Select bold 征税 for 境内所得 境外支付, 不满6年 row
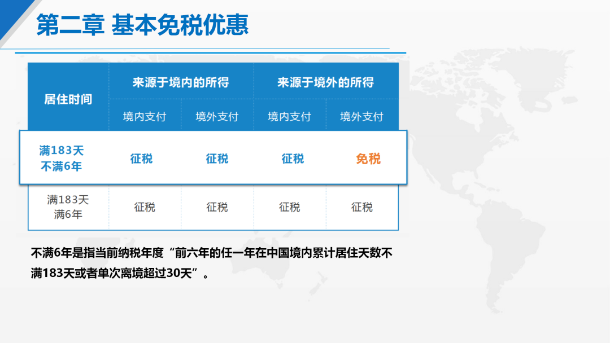The width and height of the screenshot is (610, 343). [x=217, y=159]
